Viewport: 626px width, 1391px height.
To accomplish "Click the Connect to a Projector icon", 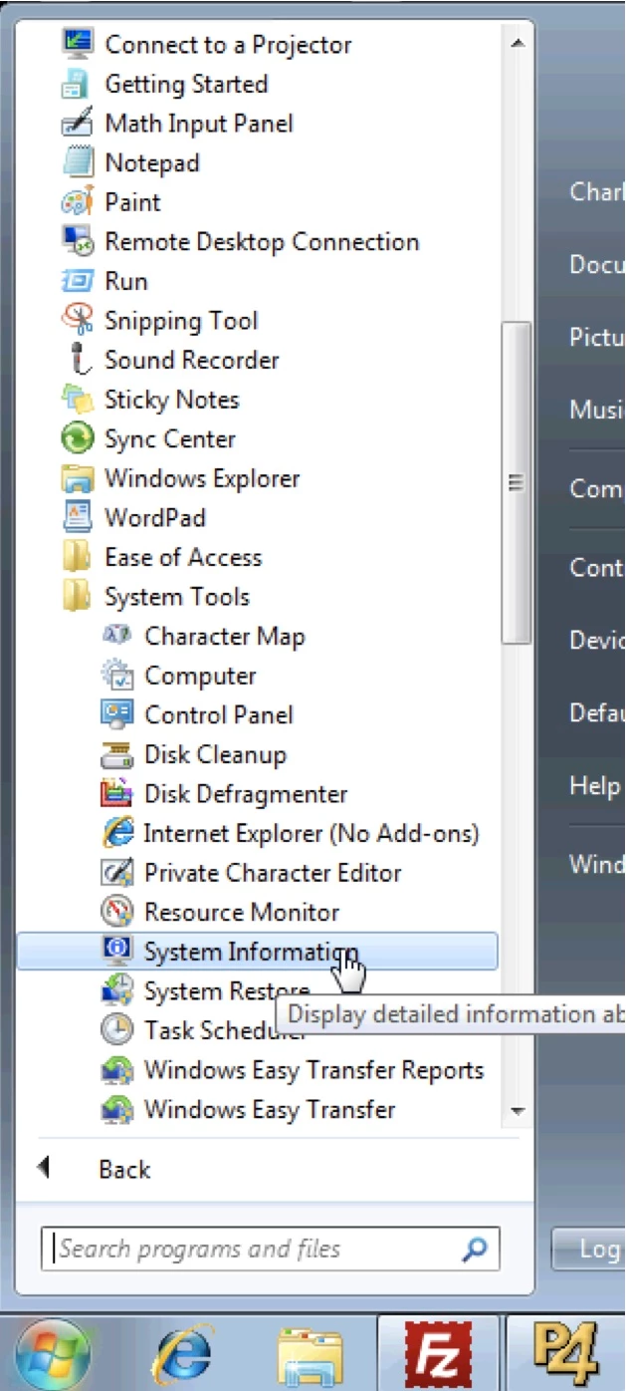I will click(77, 44).
